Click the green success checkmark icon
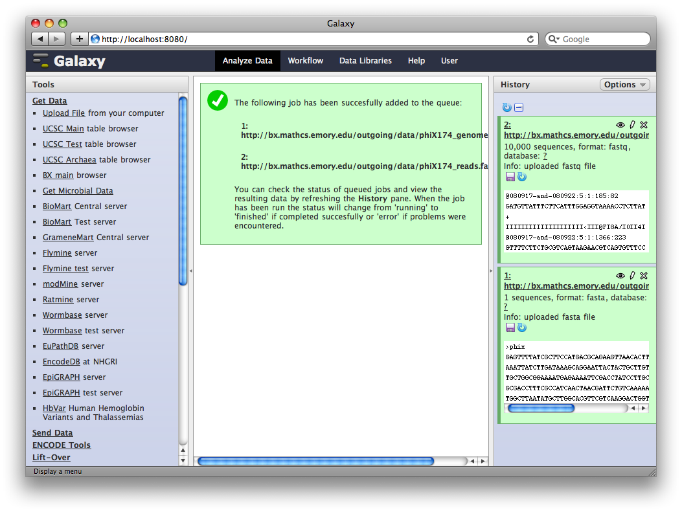682x512 pixels. [x=218, y=100]
